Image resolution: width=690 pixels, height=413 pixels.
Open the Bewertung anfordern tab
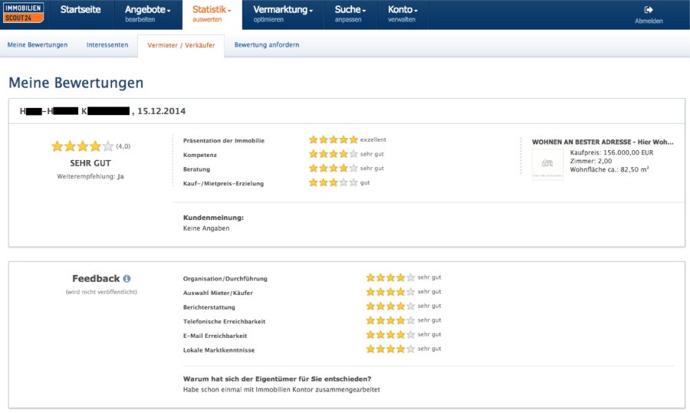click(x=267, y=45)
